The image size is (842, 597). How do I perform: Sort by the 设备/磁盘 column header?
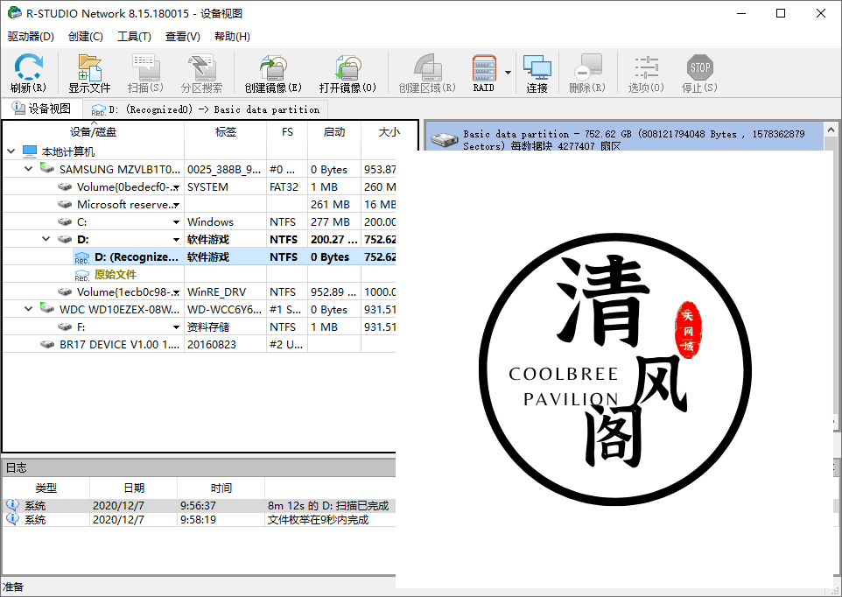pos(94,132)
